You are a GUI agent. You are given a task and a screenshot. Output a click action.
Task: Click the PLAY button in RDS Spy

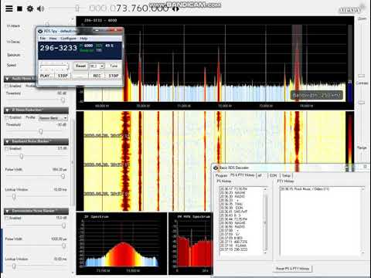click(x=46, y=76)
